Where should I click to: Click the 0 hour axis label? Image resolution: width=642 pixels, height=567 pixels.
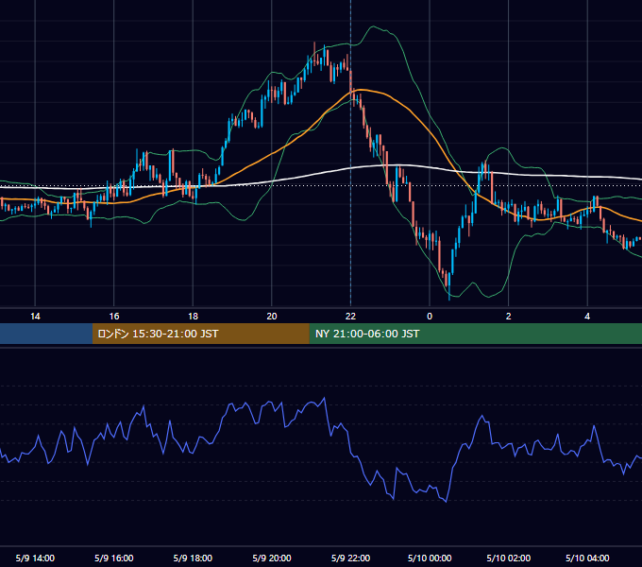430,317
